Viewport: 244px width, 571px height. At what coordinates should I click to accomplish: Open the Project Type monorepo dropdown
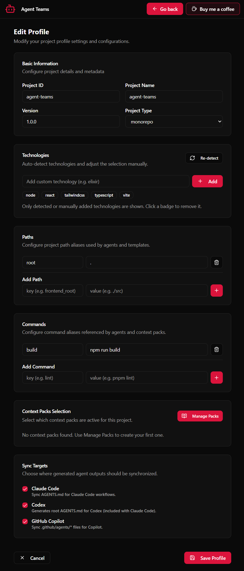174,122
